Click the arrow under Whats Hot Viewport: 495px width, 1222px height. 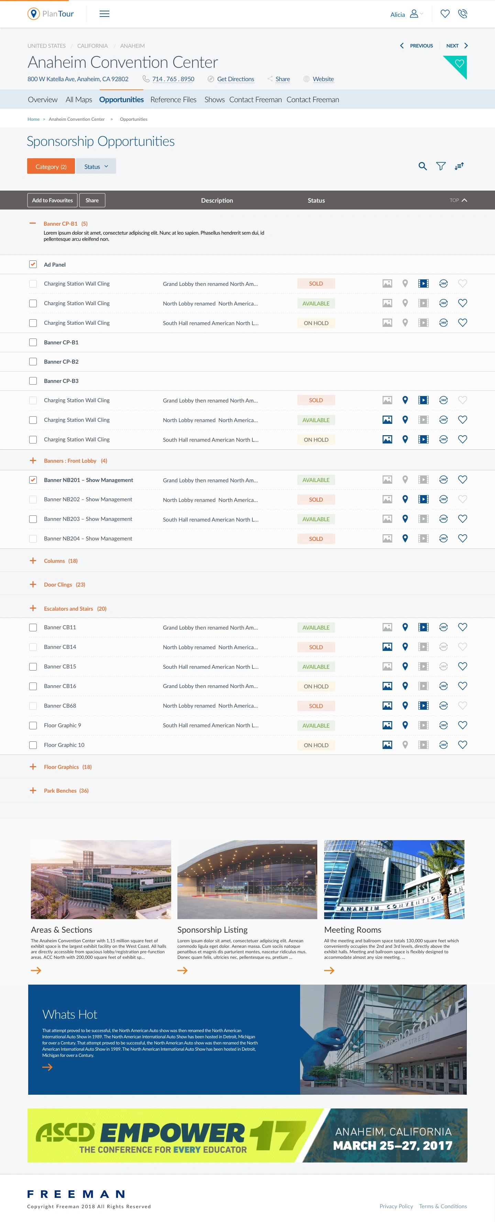(x=47, y=1067)
